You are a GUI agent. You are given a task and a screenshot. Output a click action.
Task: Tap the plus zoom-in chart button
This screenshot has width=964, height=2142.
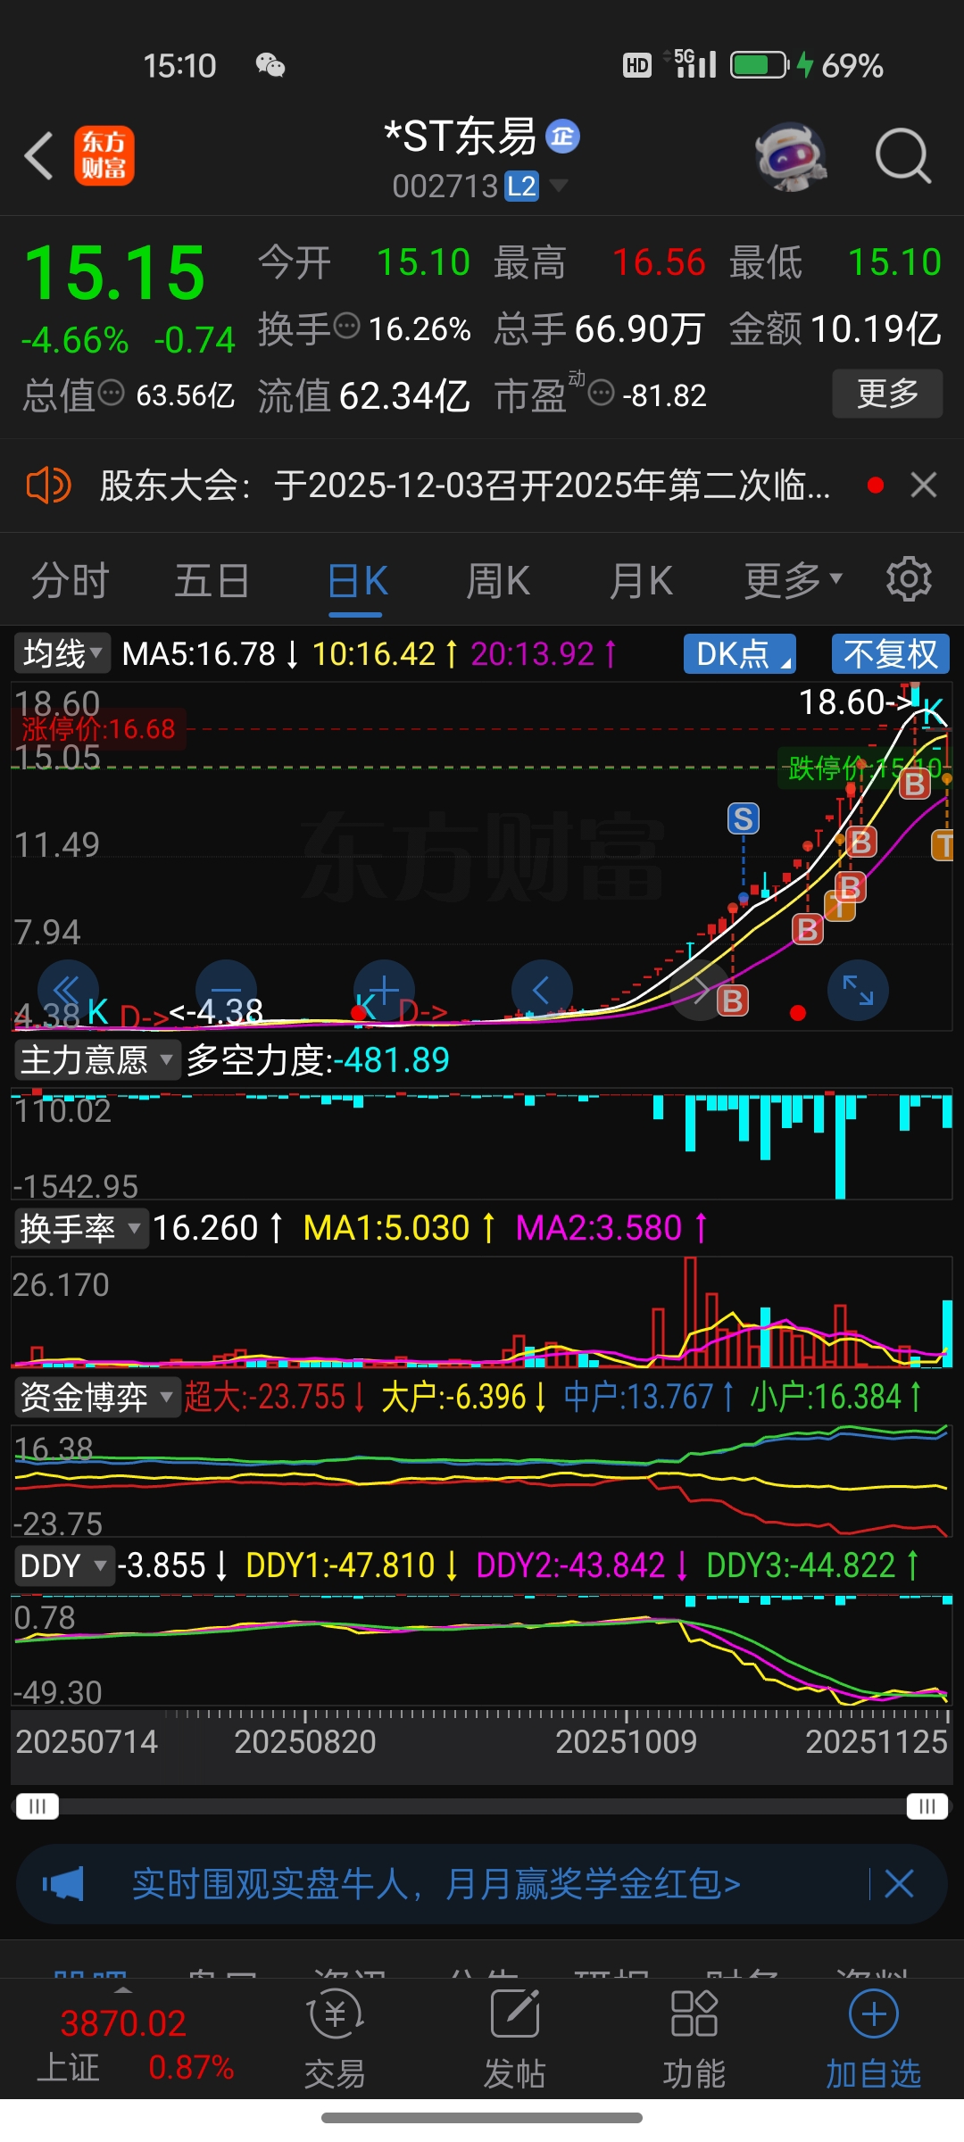coord(384,990)
